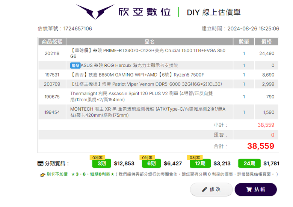Click the ASUS ROG Herculx gift item name
Image resolution: width=293 pixels, height=207 pixels.
pos(129,66)
